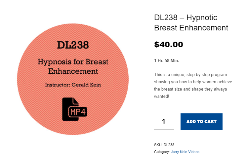Click Hypnosis for Breast Enhancement text in image
This screenshot has width=248, height=158.
click(x=73, y=66)
